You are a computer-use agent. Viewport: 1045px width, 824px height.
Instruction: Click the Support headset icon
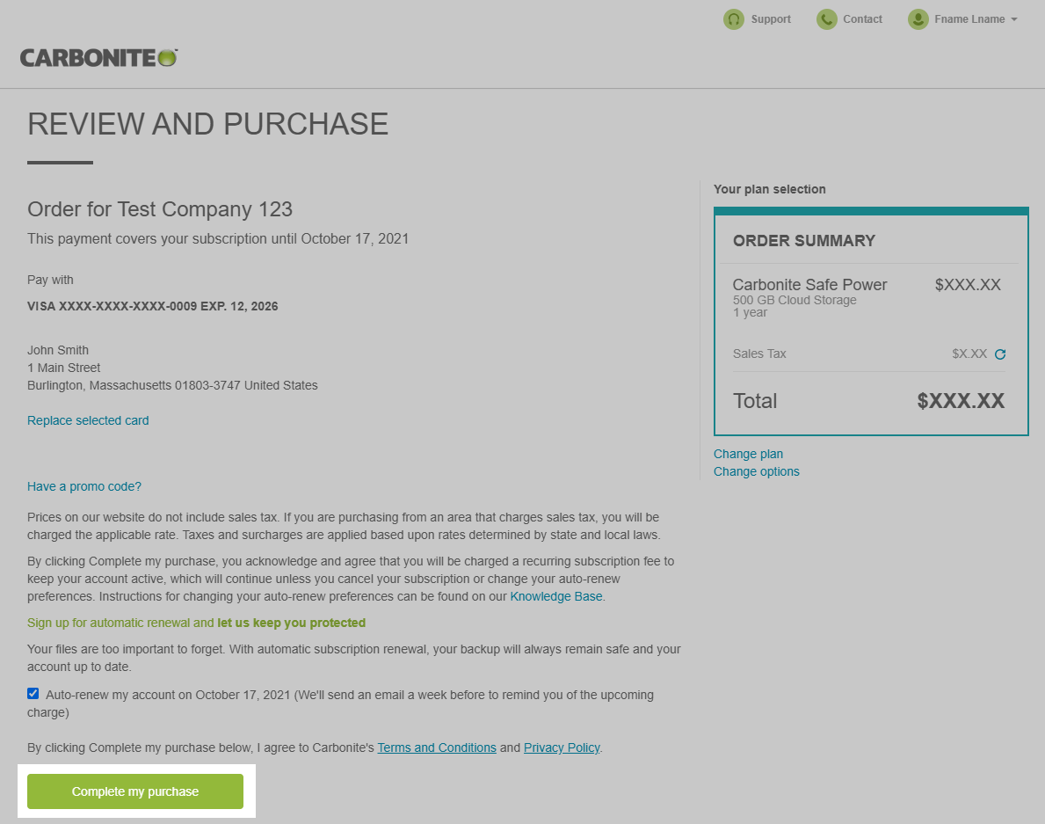click(x=734, y=18)
